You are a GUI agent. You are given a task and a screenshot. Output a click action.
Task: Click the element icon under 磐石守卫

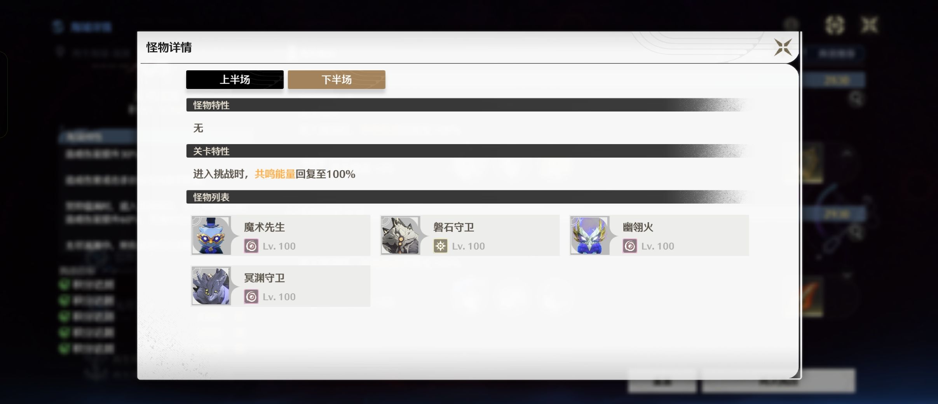(x=440, y=246)
